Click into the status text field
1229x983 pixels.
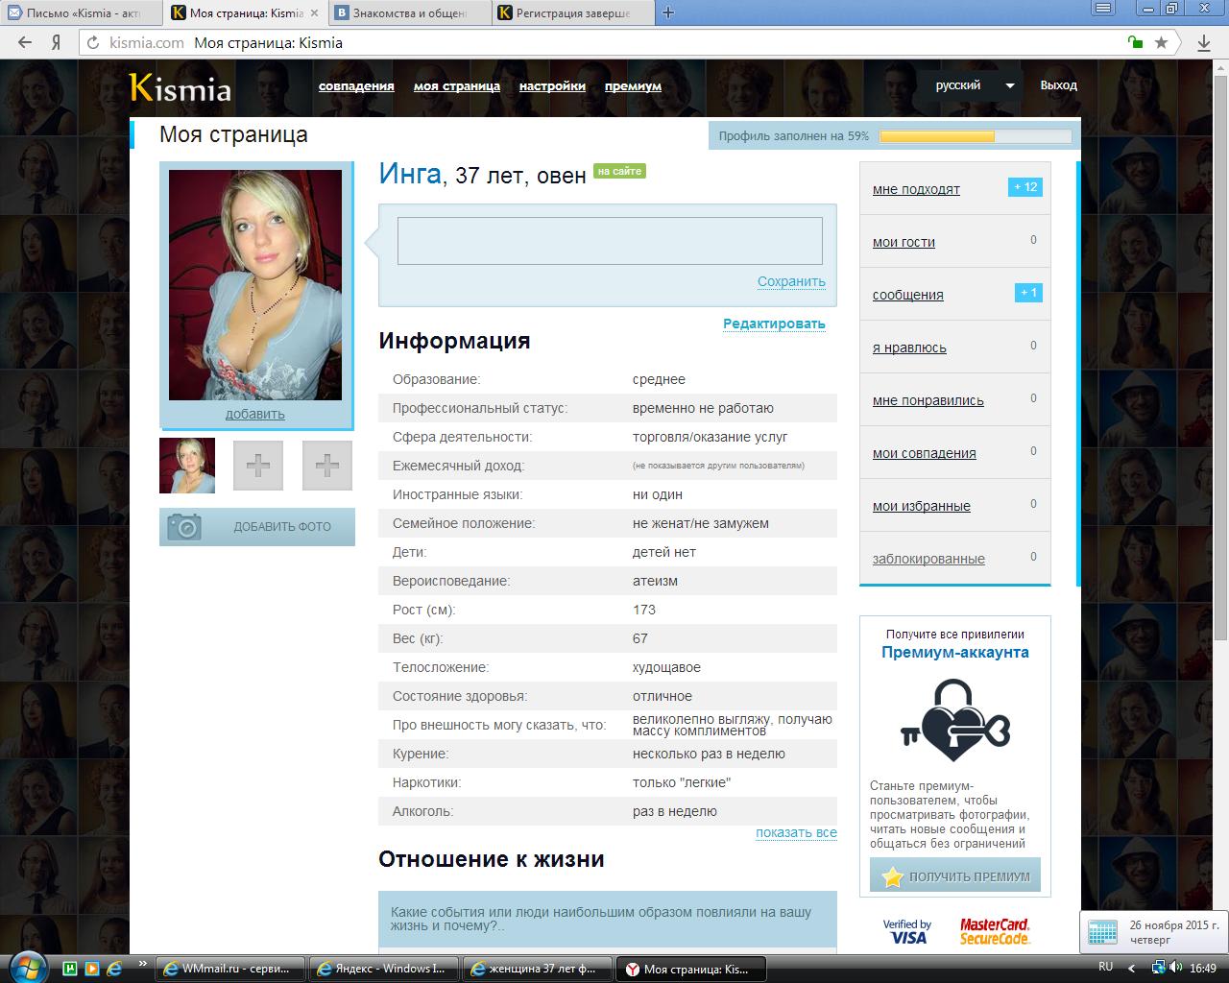click(x=610, y=241)
